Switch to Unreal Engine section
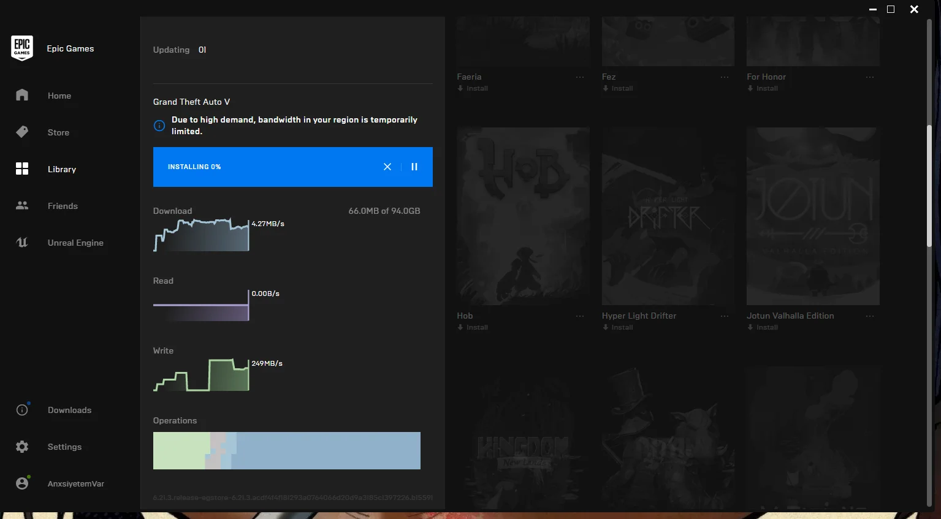Screen dimensions: 941x519 [75, 243]
